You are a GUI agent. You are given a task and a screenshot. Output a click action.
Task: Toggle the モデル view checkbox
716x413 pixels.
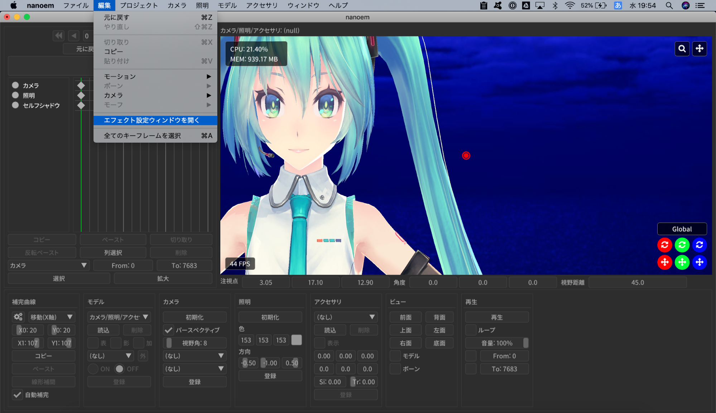pyautogui.click(x=395, y=356)
